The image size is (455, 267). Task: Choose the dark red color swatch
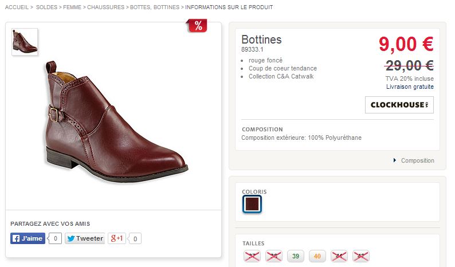pyautogui.click(x=252, y=205)
